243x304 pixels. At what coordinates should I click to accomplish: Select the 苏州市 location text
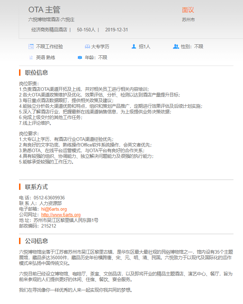click(188, 20)
